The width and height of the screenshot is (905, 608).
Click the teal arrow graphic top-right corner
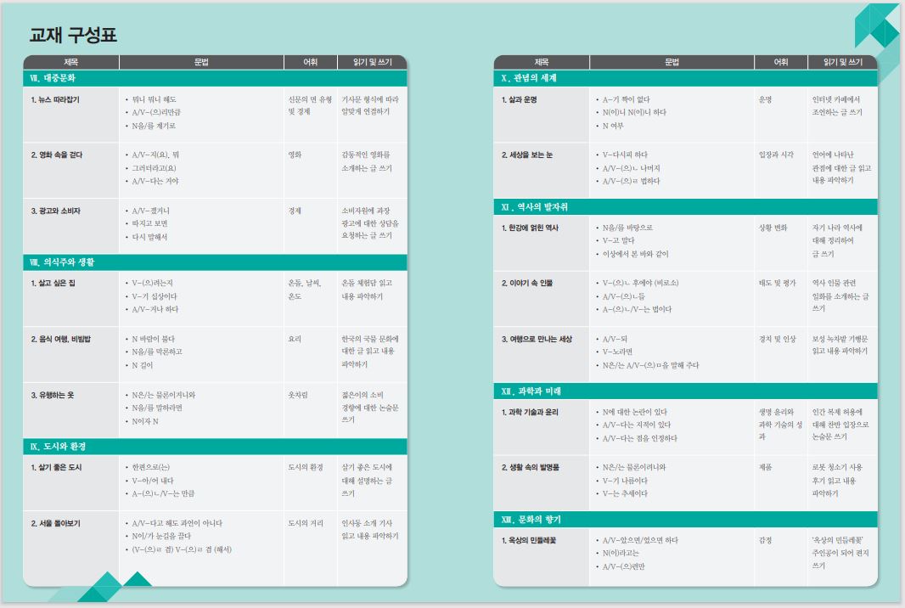point(874,25)
